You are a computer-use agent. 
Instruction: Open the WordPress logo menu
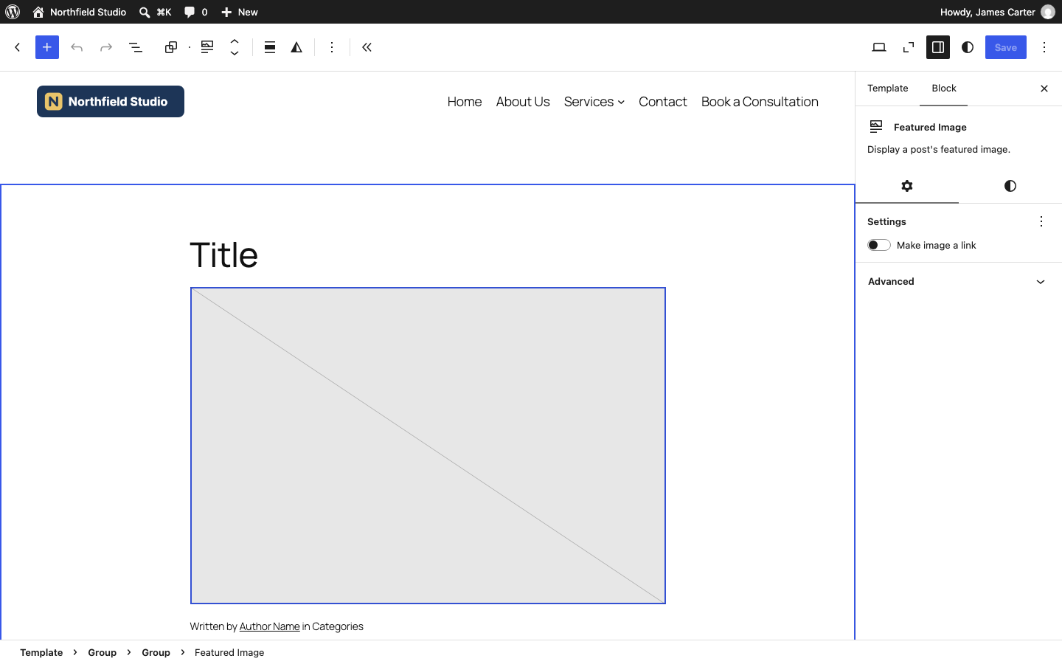point(13,12)
